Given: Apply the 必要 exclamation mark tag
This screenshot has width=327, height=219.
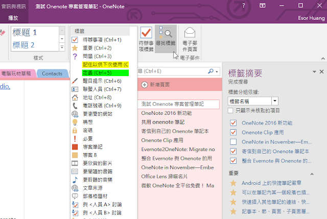Looking at the screenshot, I should (75, 138).
